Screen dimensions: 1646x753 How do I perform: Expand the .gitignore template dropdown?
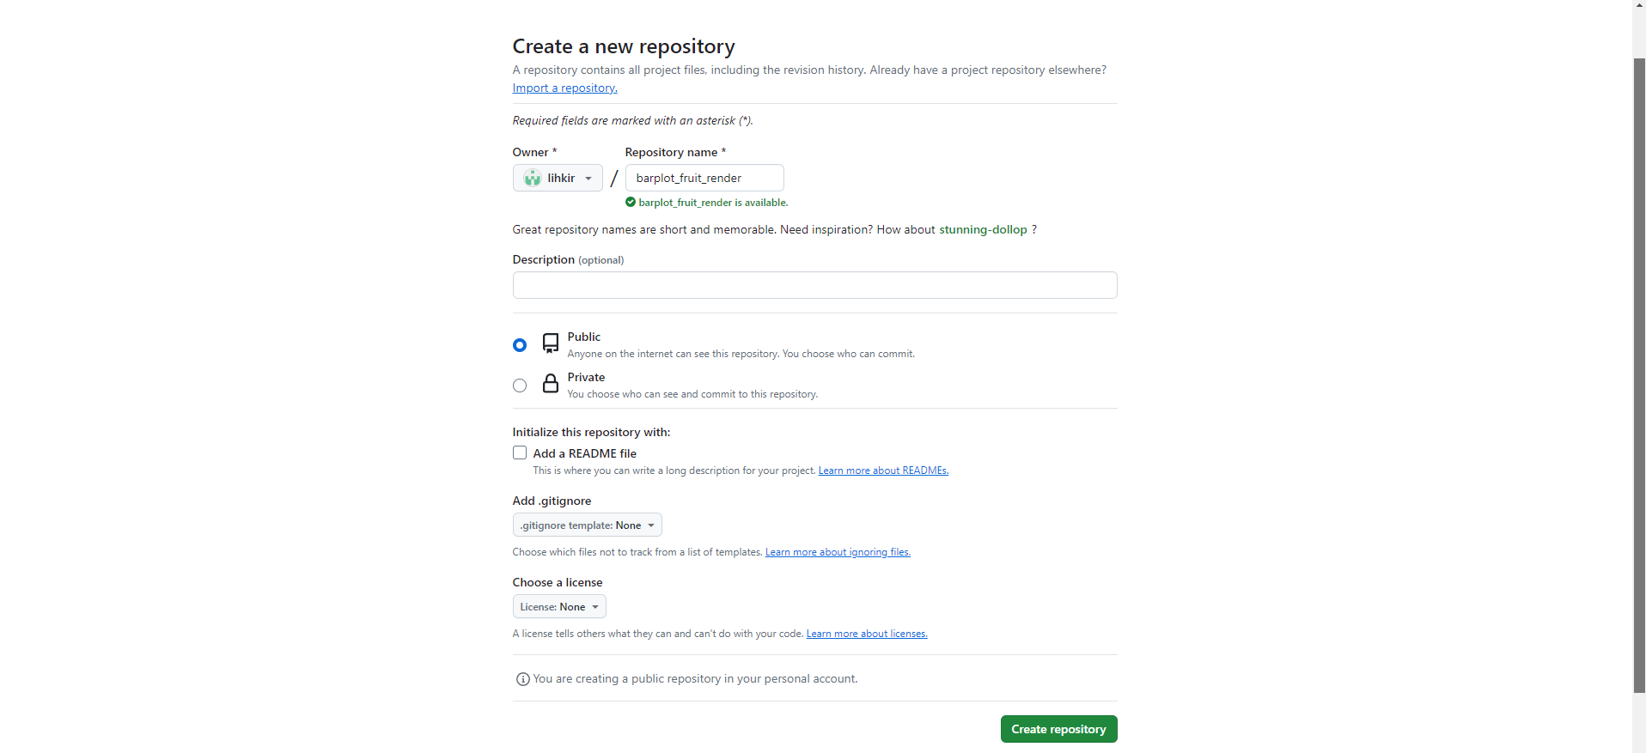tap(587, 525)
